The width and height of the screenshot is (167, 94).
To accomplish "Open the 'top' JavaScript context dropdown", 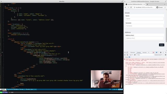I will pos(131,55).
